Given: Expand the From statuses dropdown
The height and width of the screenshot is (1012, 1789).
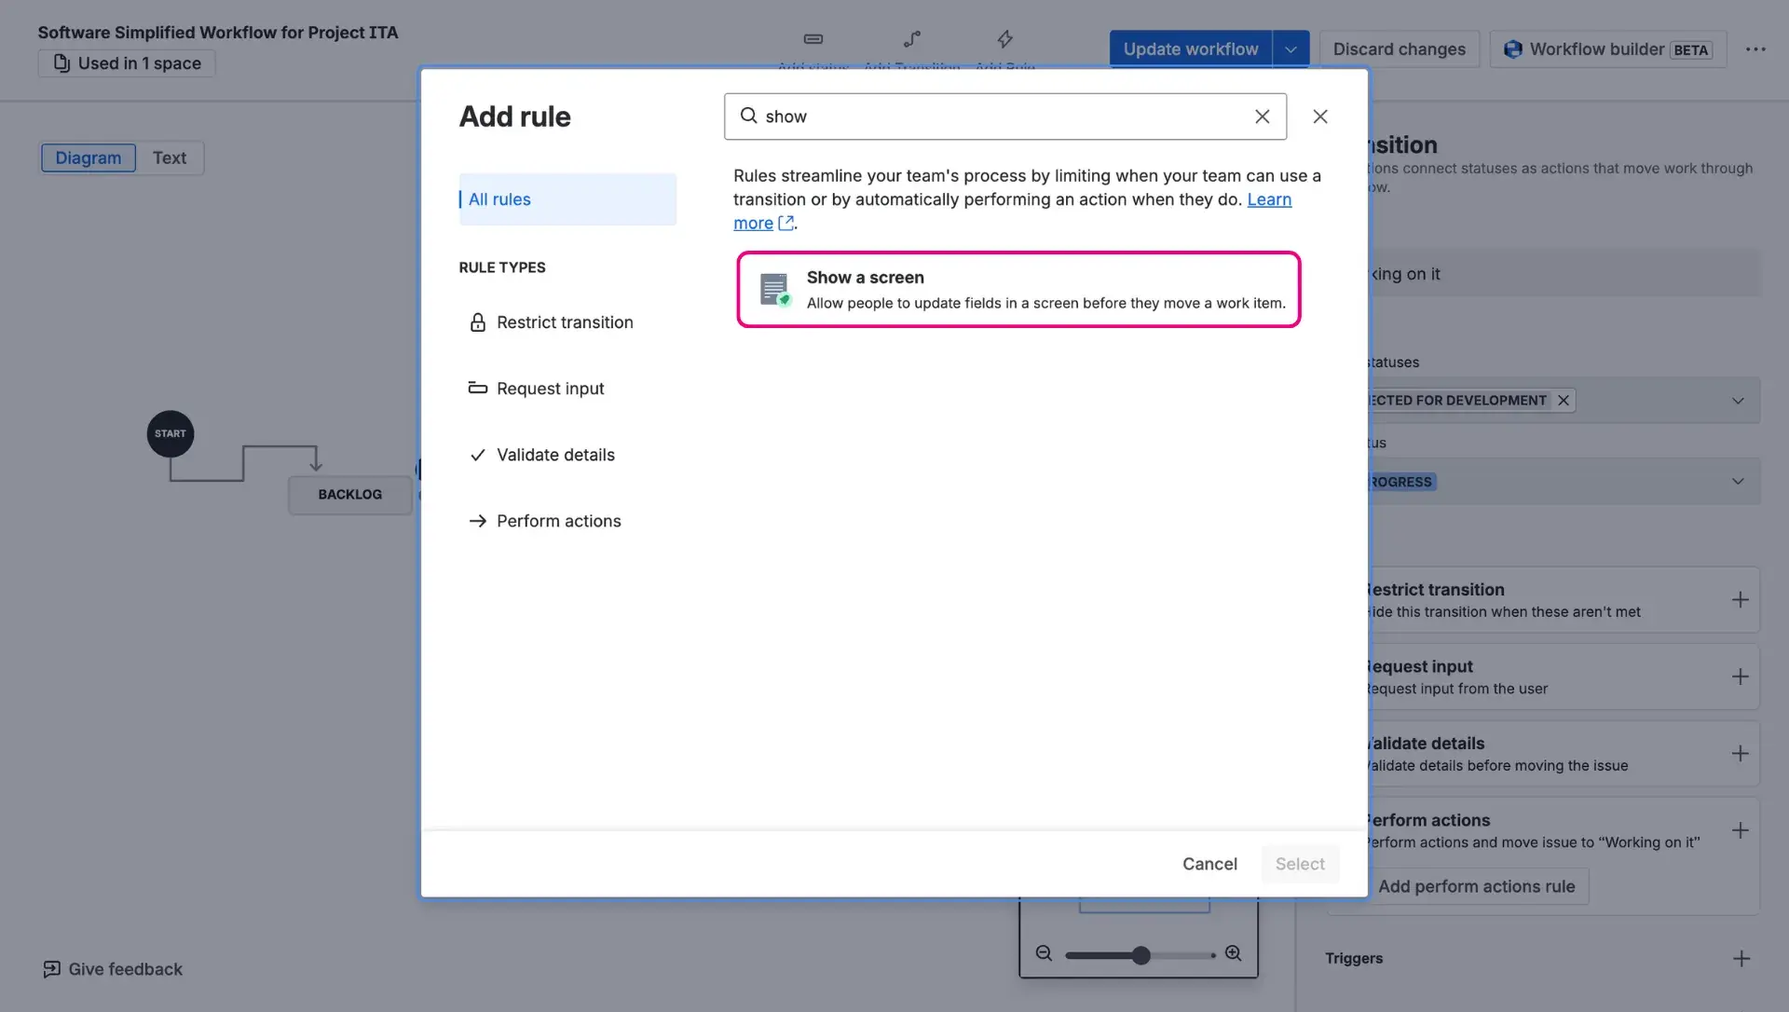Looking at the screenshot, I should [1737, 400].
